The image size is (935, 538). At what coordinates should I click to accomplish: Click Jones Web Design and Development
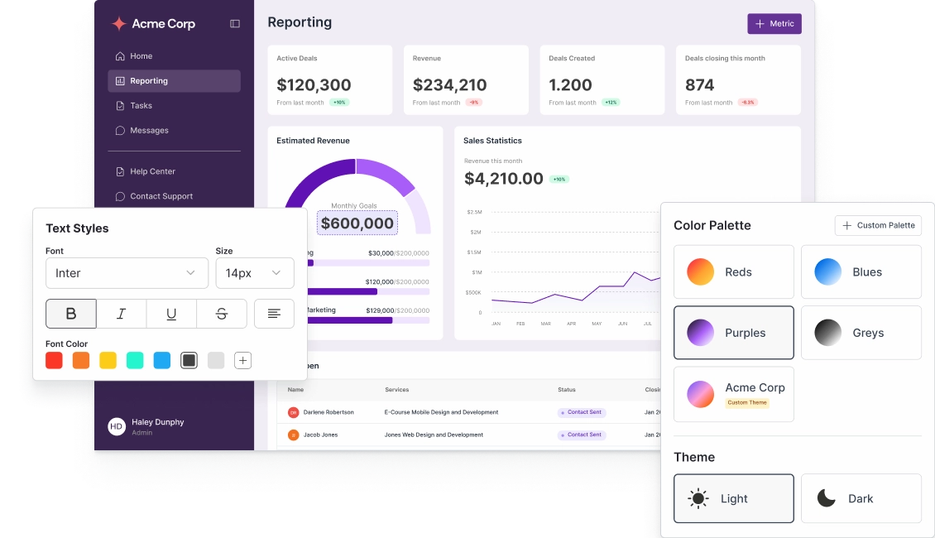point(434,435)
